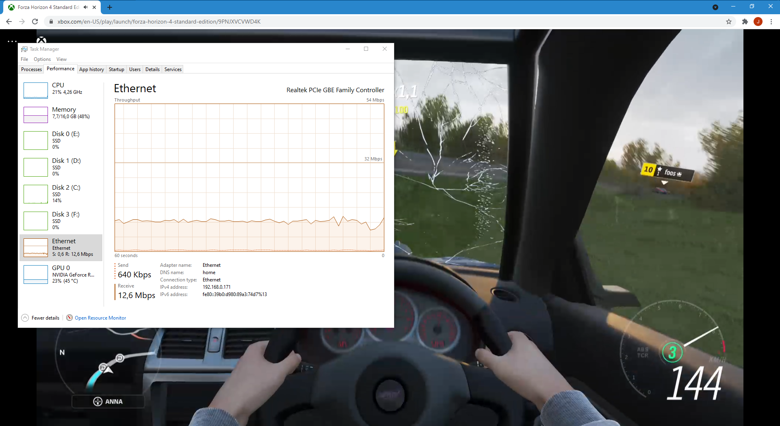Click the Receive 12,6 Mbps value
Viewport: 780px width, 426px height.
136,296
